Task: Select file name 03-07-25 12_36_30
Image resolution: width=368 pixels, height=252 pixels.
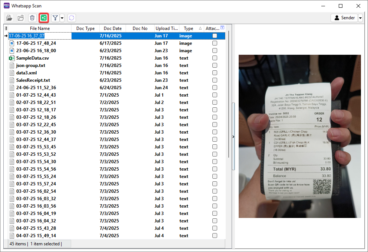Action: tap(36, 132)
